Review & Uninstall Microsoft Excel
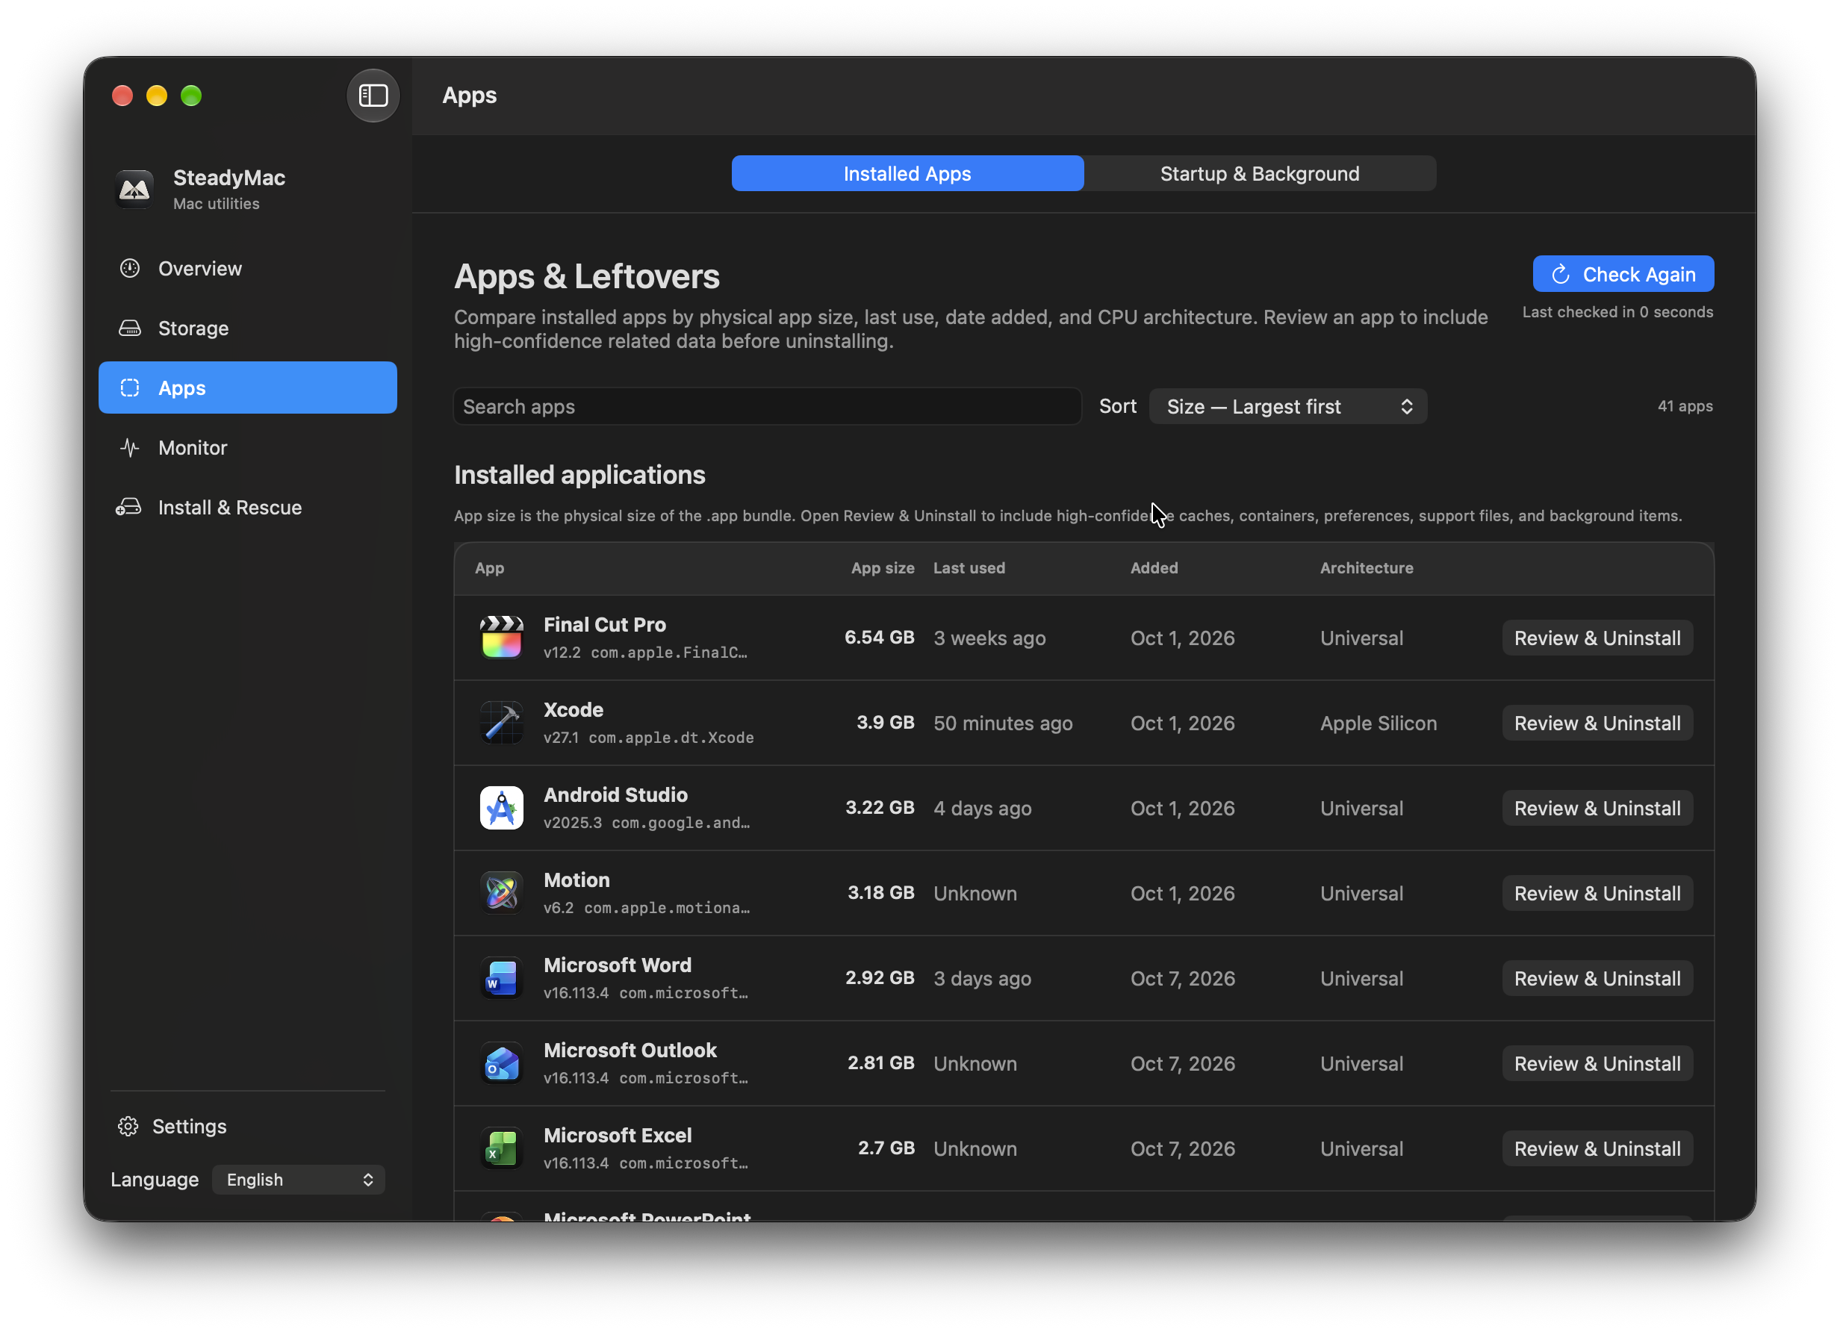The image size is (1840, 1332). click(x=1597, y=1150)
